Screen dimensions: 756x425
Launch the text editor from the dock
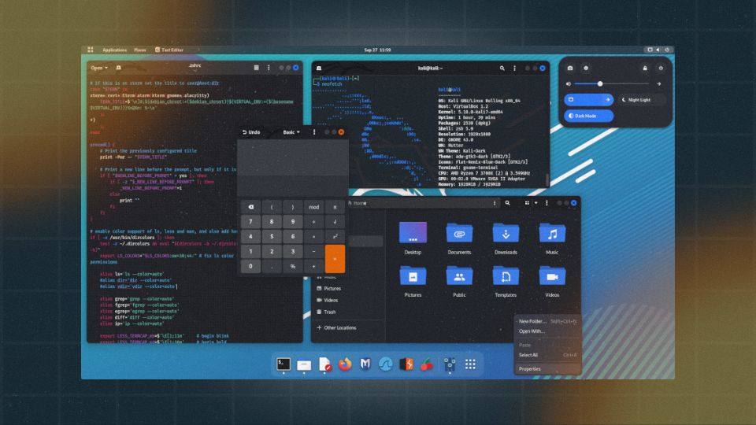coord(324,364)
